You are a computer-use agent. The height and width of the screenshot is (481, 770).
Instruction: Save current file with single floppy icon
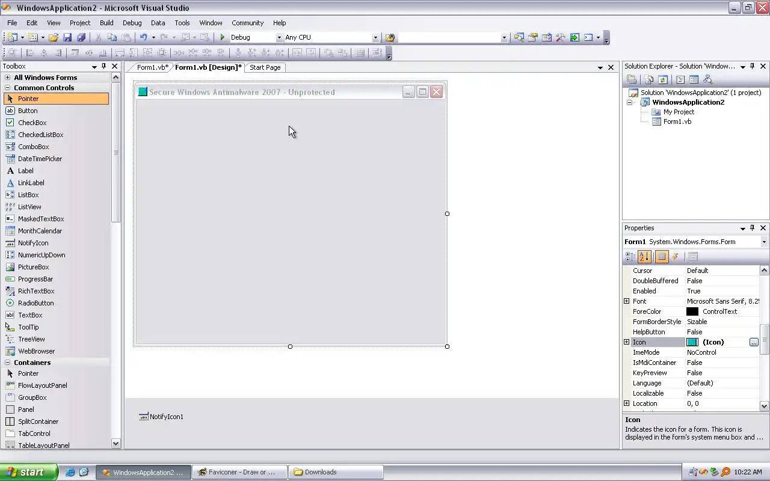pos(67,37)
